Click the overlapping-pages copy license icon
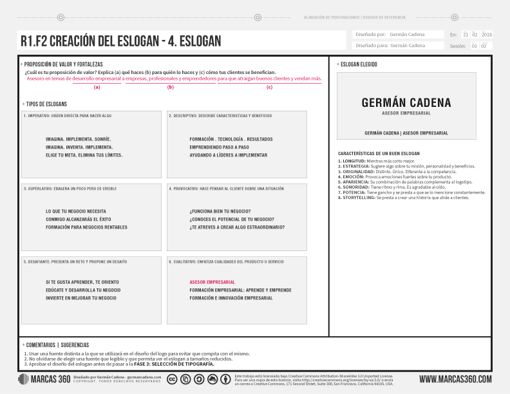510x394 pixels. (185, 379)
